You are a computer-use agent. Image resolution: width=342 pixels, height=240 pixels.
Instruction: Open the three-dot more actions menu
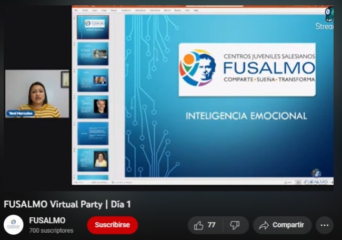[325, 225]
